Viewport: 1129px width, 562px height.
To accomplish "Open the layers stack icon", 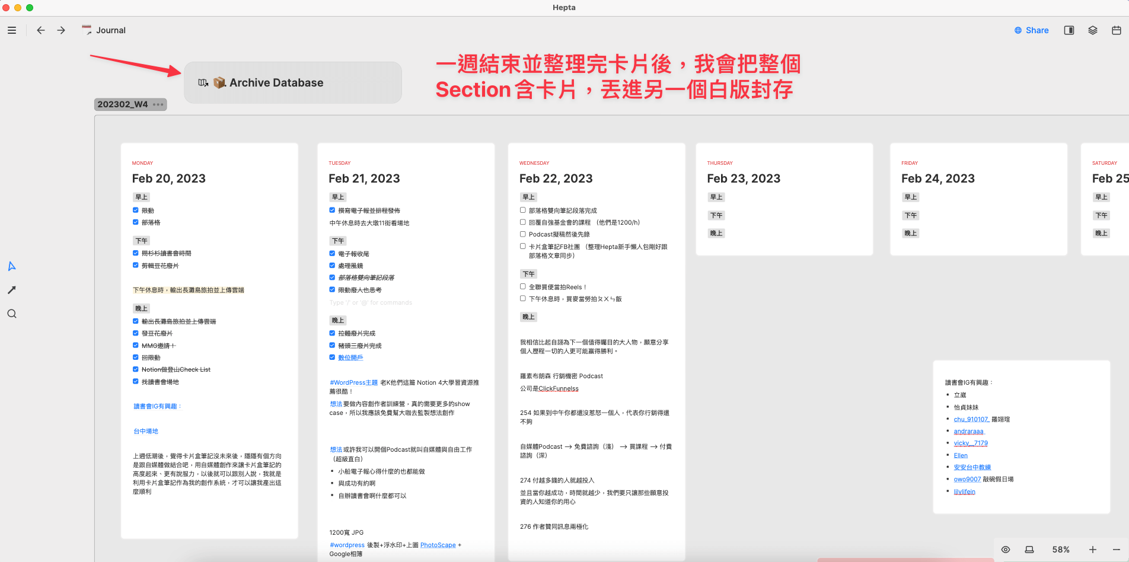I will 1093,30.
